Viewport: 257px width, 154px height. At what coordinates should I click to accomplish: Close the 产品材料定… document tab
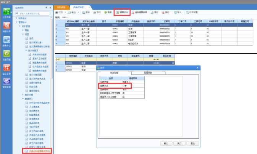[x=89, y=7]
